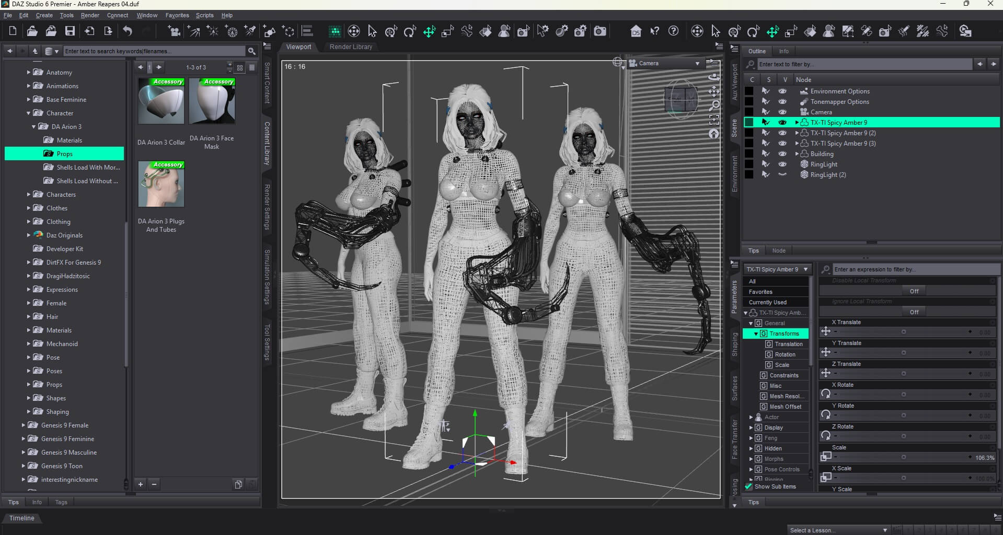1003x535 pixels.
Task: Uncheck Show Sub Items checkbox
Action: [x=748, y=486]
